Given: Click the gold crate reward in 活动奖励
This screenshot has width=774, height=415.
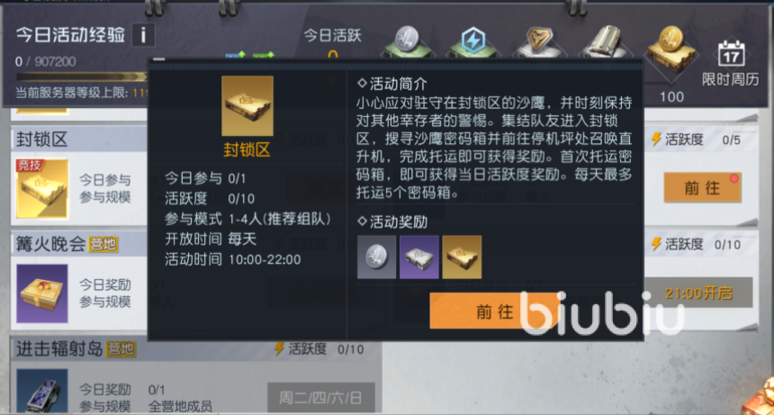Looking at the screenshot, I should point(462,257).
